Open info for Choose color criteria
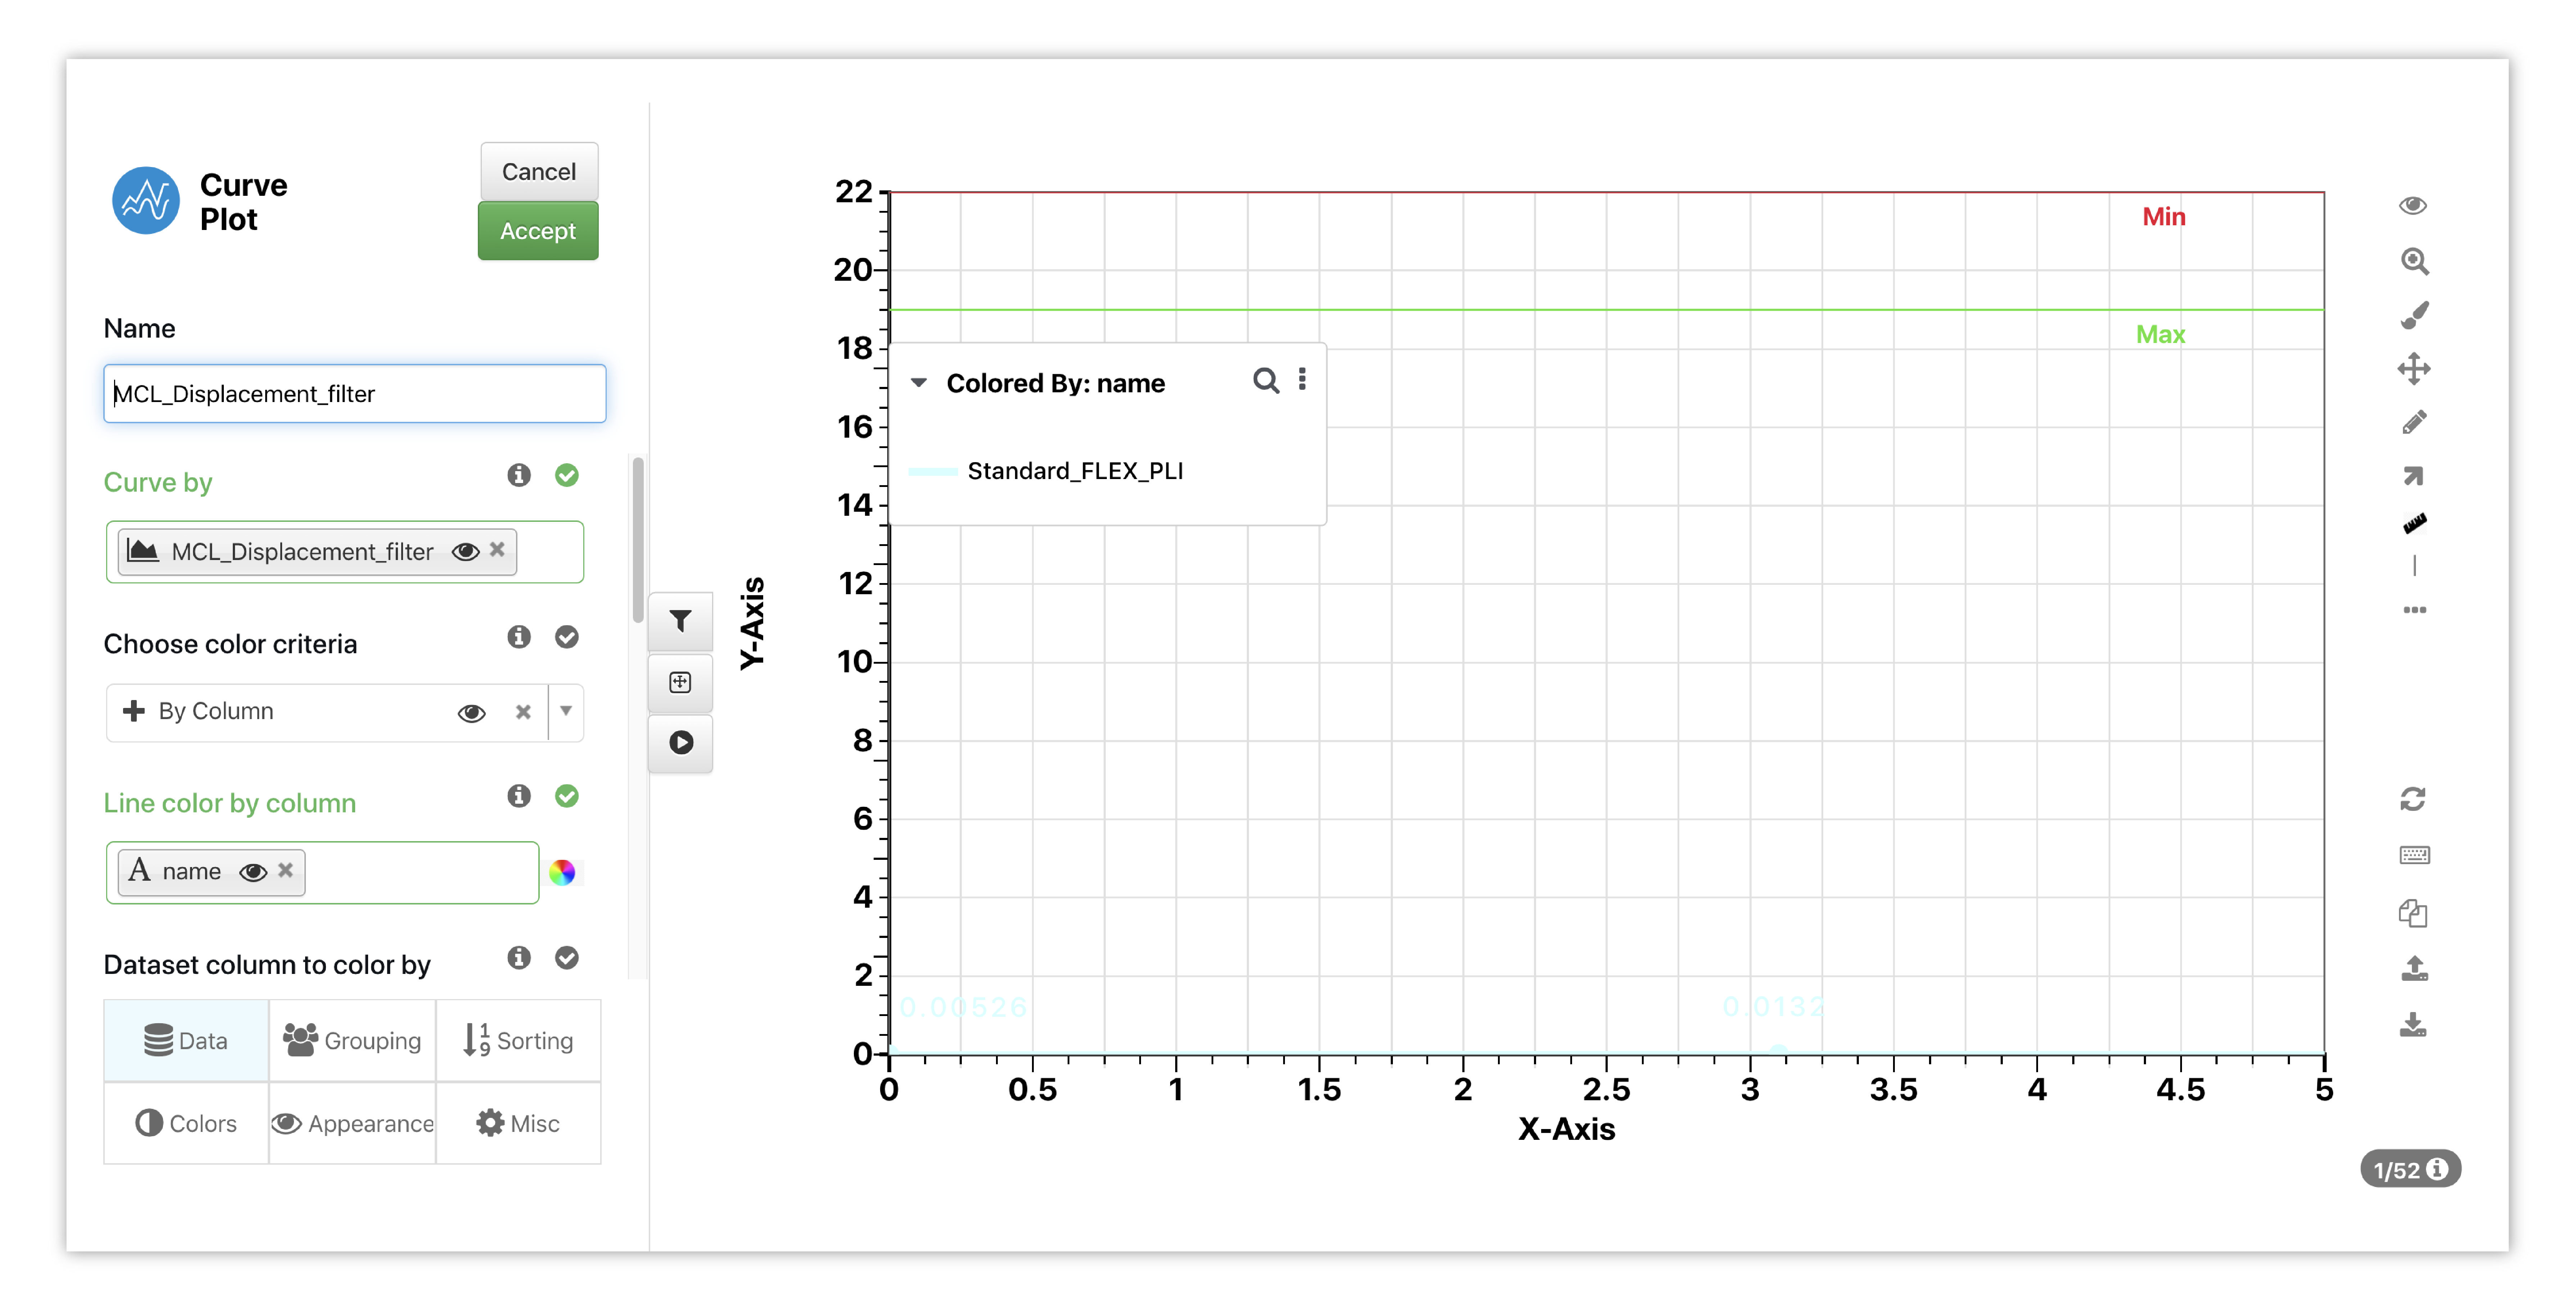Viewport: 2576px width, 1309px height. [519, 637]
